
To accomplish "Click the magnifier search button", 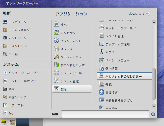I will point(153,114).
